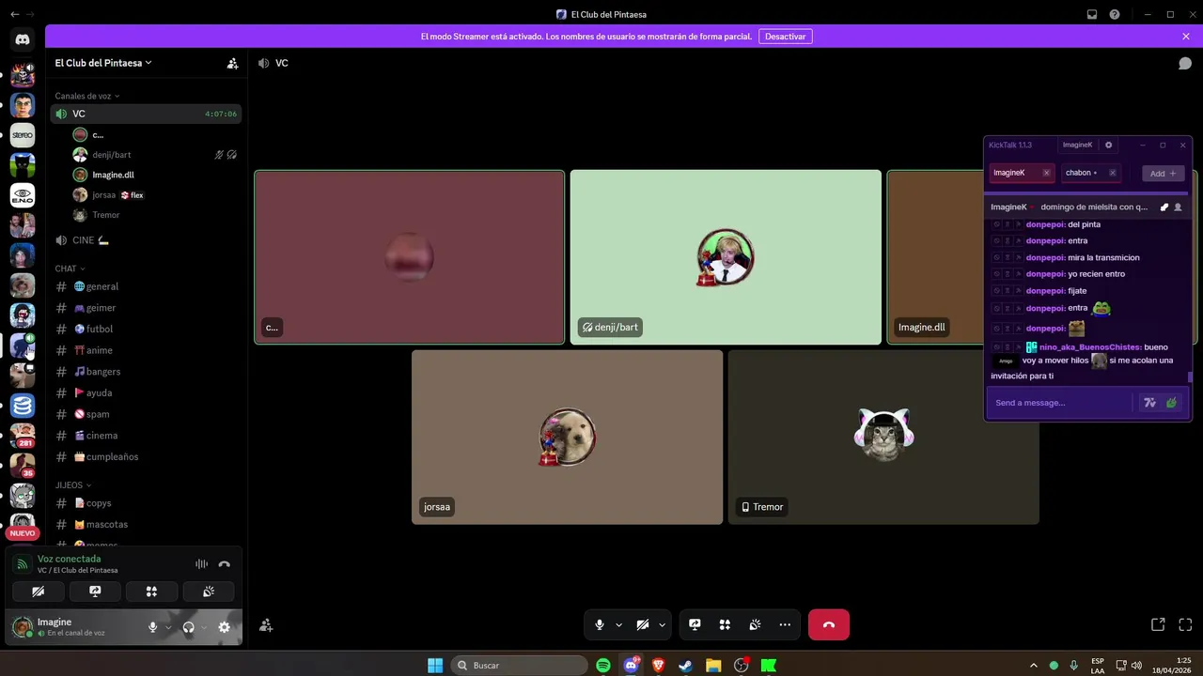Click the NUEVO unread indicator badge

tap(23, 533)
